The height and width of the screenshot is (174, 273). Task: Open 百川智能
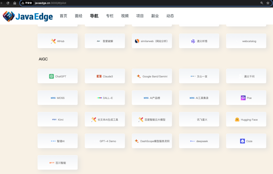tap(57, 162)
